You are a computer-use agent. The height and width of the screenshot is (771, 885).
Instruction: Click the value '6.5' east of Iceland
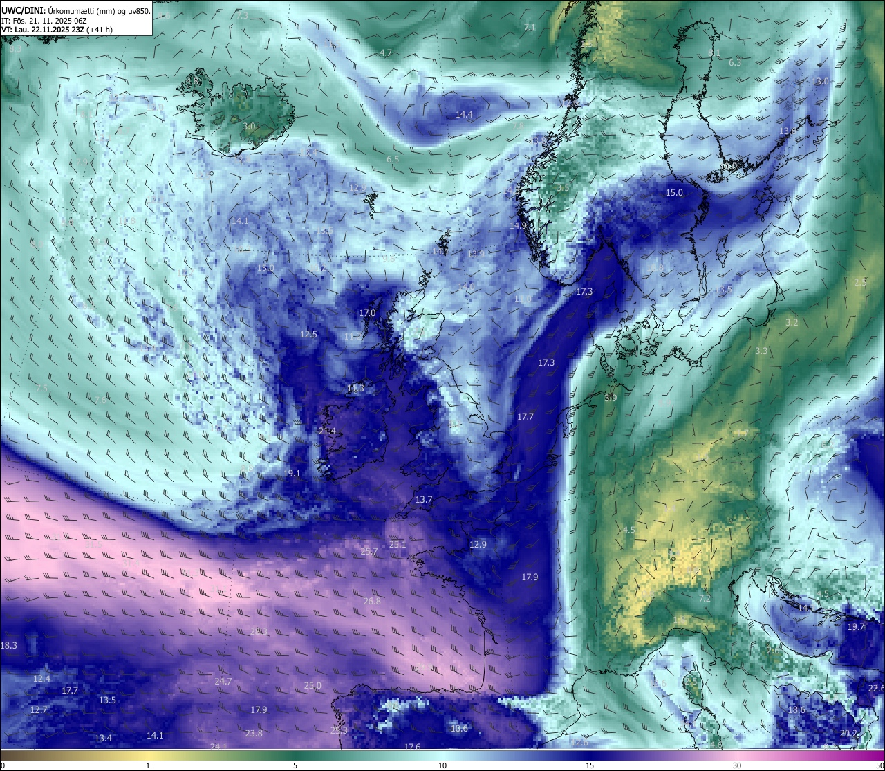tap(393, 160)
